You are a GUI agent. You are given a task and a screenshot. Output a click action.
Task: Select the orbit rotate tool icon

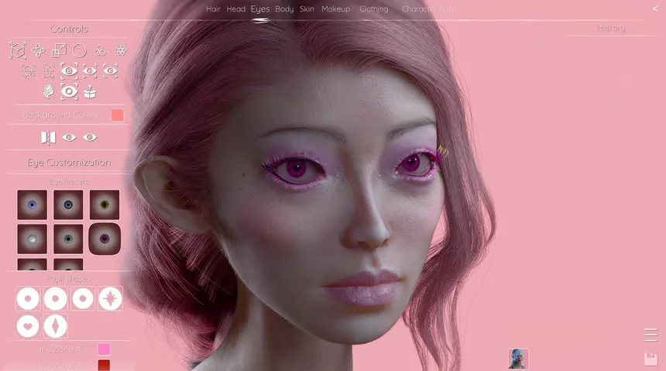38,50
